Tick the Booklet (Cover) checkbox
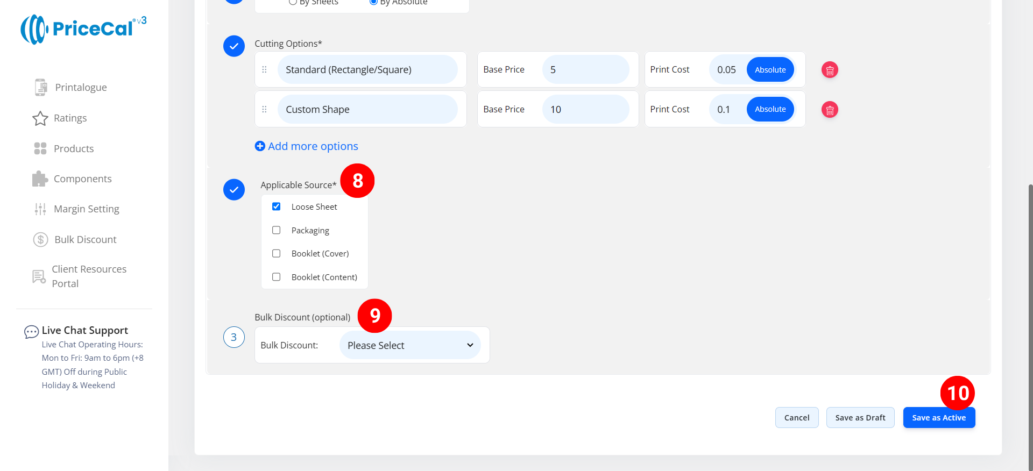The height and width of the screenshot is (471, 1033). pyautogui.click(x=277, y=253)
